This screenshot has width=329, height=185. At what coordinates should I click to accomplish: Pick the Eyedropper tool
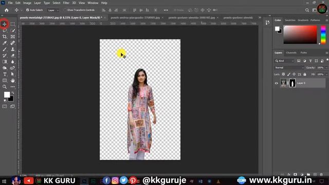(x=5, y=43)
